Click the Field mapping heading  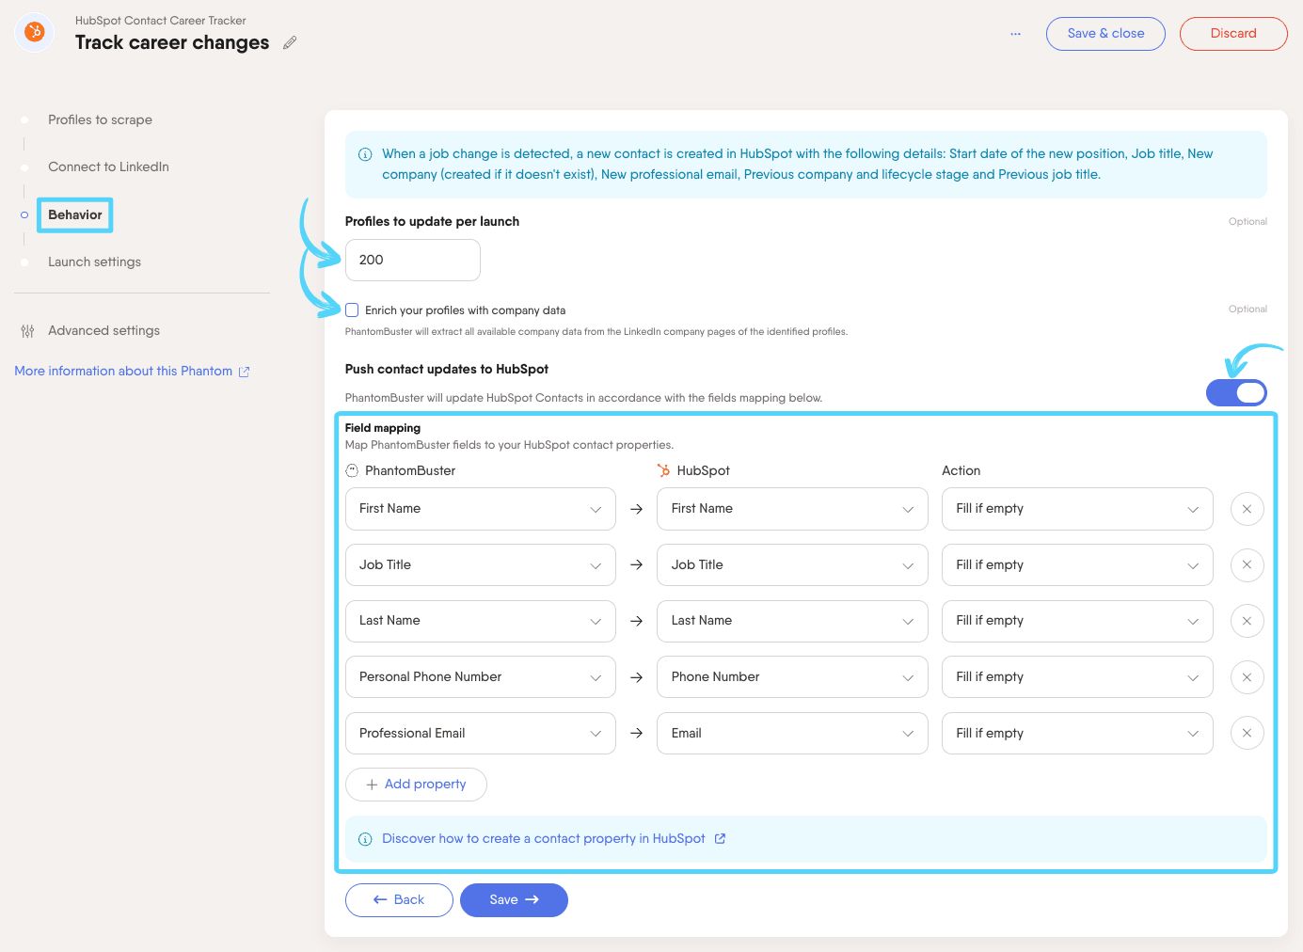383,428
